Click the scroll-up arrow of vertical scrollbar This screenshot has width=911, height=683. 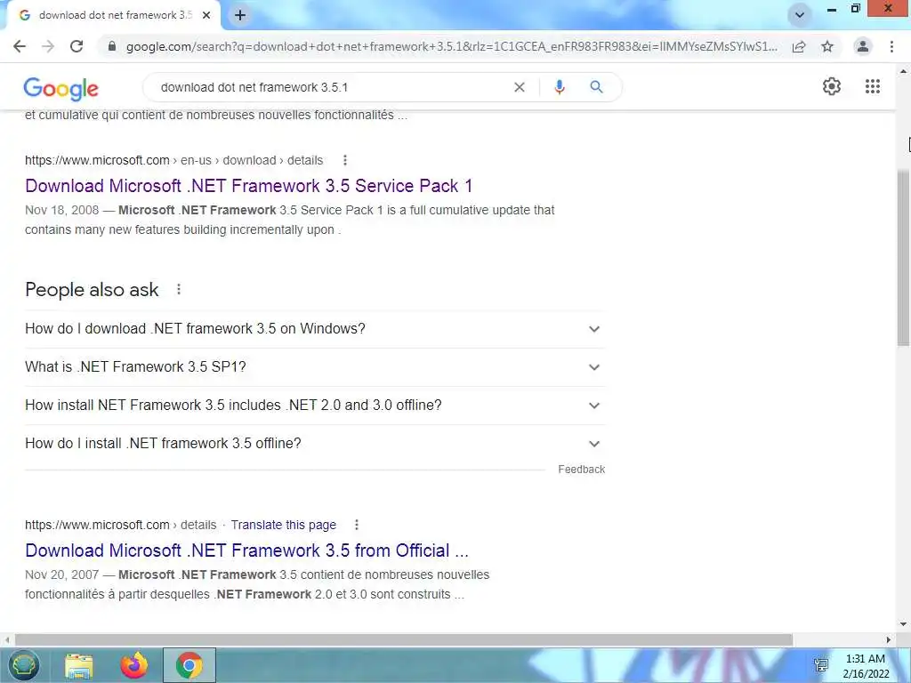pos(903,72)
